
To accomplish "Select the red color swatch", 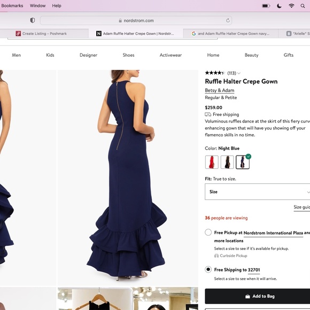I will pos(212,162).
